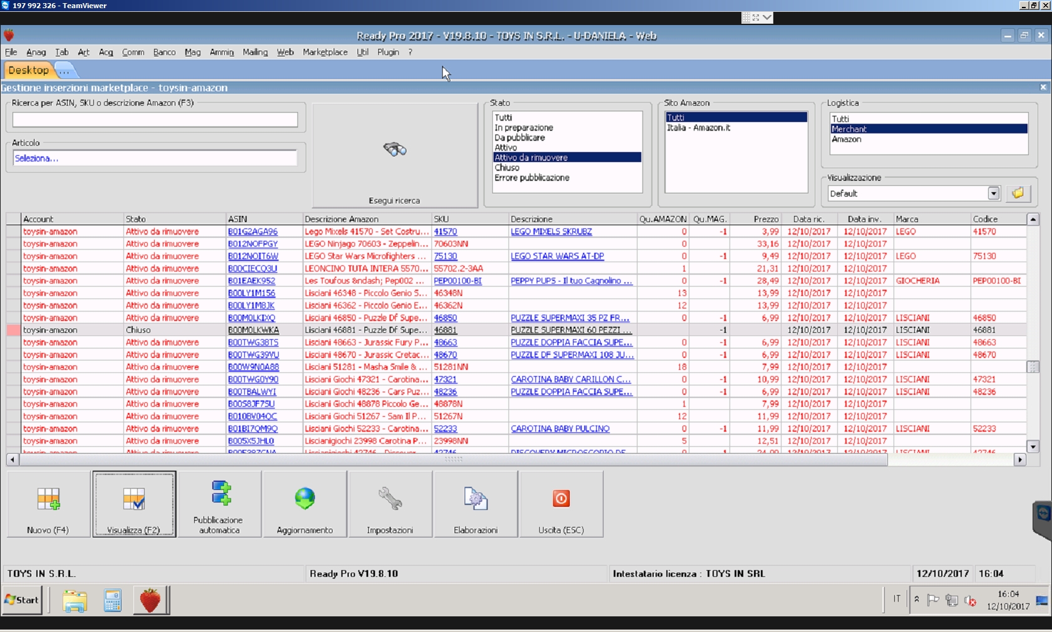Screen dimensions: 1052x632
Task: Select row marker of Chiuso listing
Action: click(13, 330)
